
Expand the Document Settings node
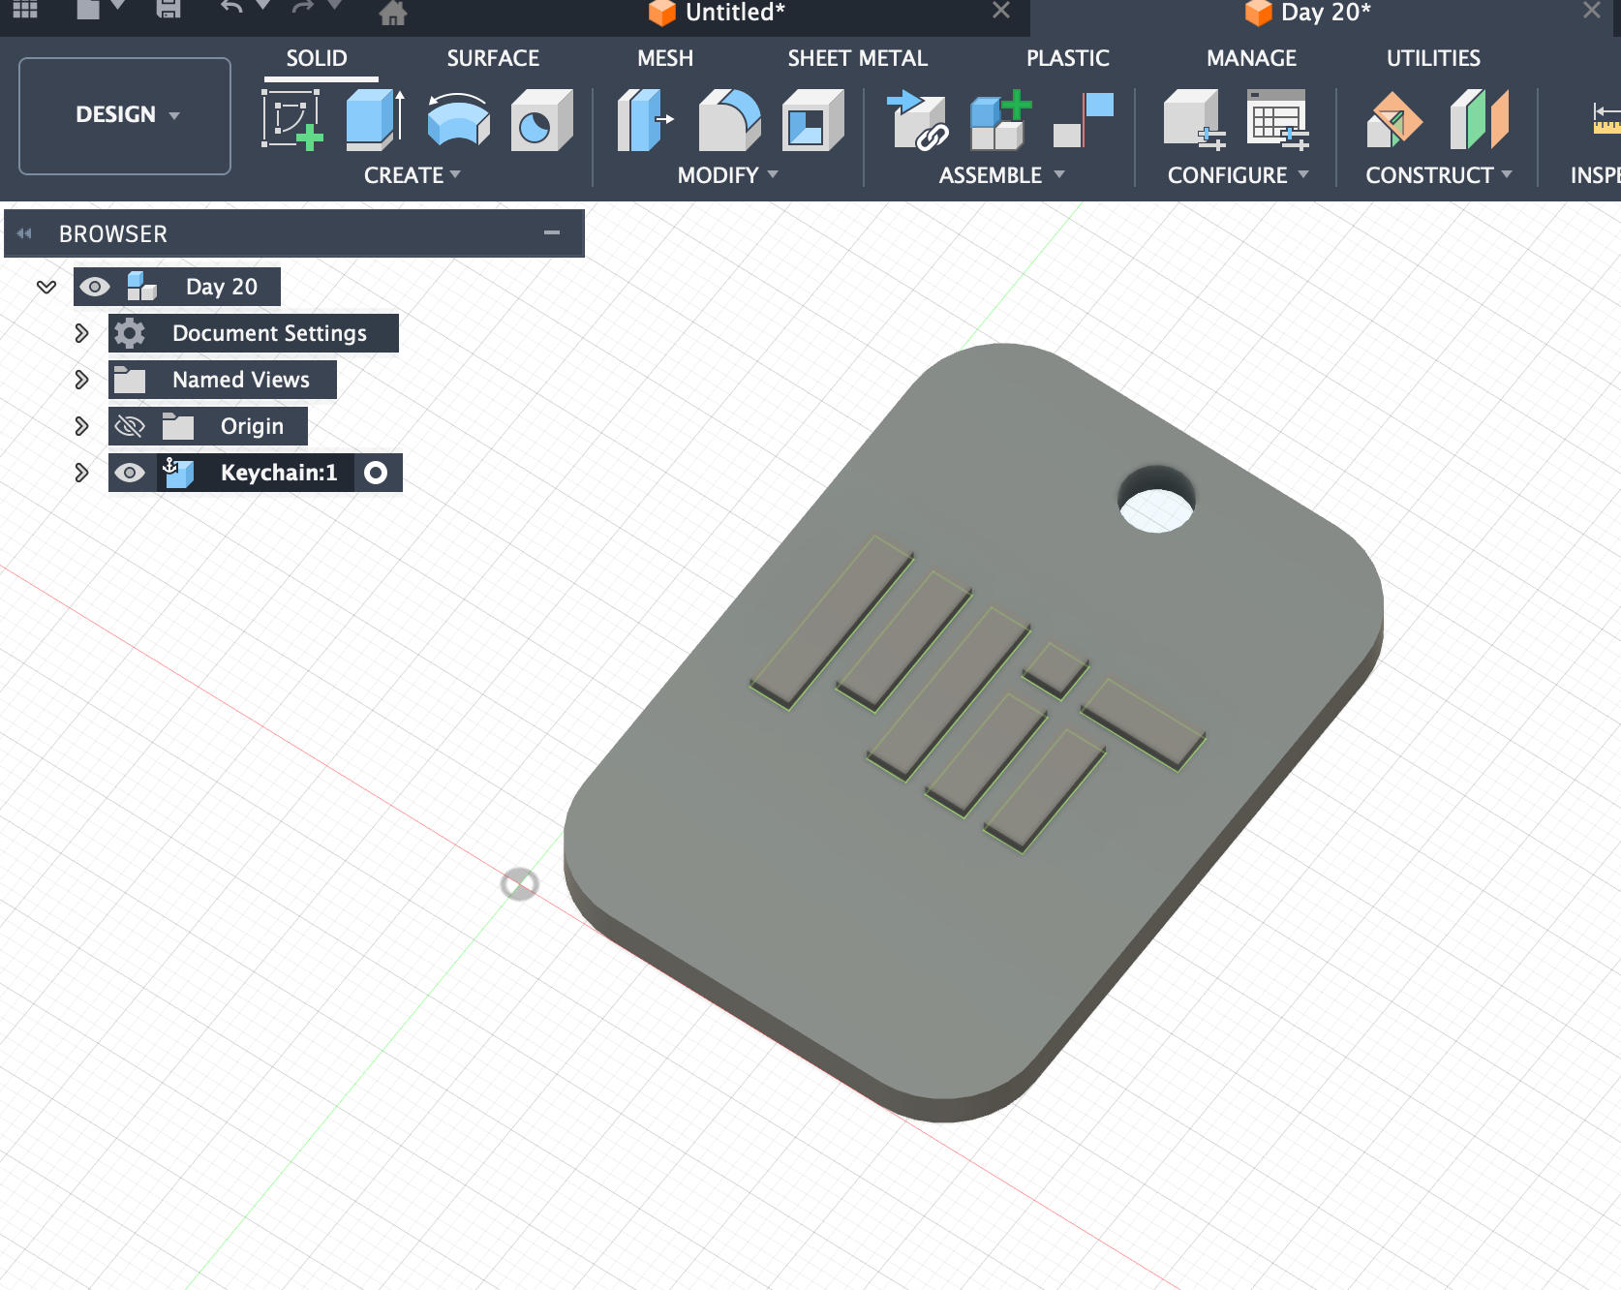[x=82, y=333]
